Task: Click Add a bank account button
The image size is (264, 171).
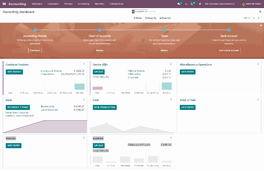Action: point(229,50)
